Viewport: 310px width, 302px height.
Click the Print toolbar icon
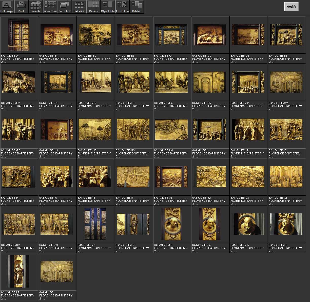[21, 7]
